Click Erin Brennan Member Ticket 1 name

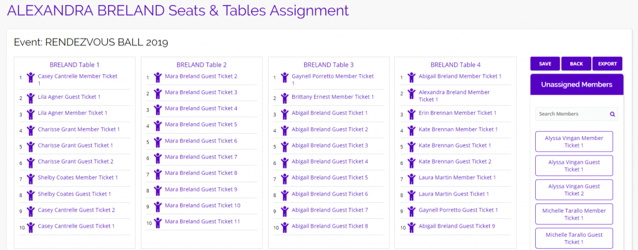point(457,113)
